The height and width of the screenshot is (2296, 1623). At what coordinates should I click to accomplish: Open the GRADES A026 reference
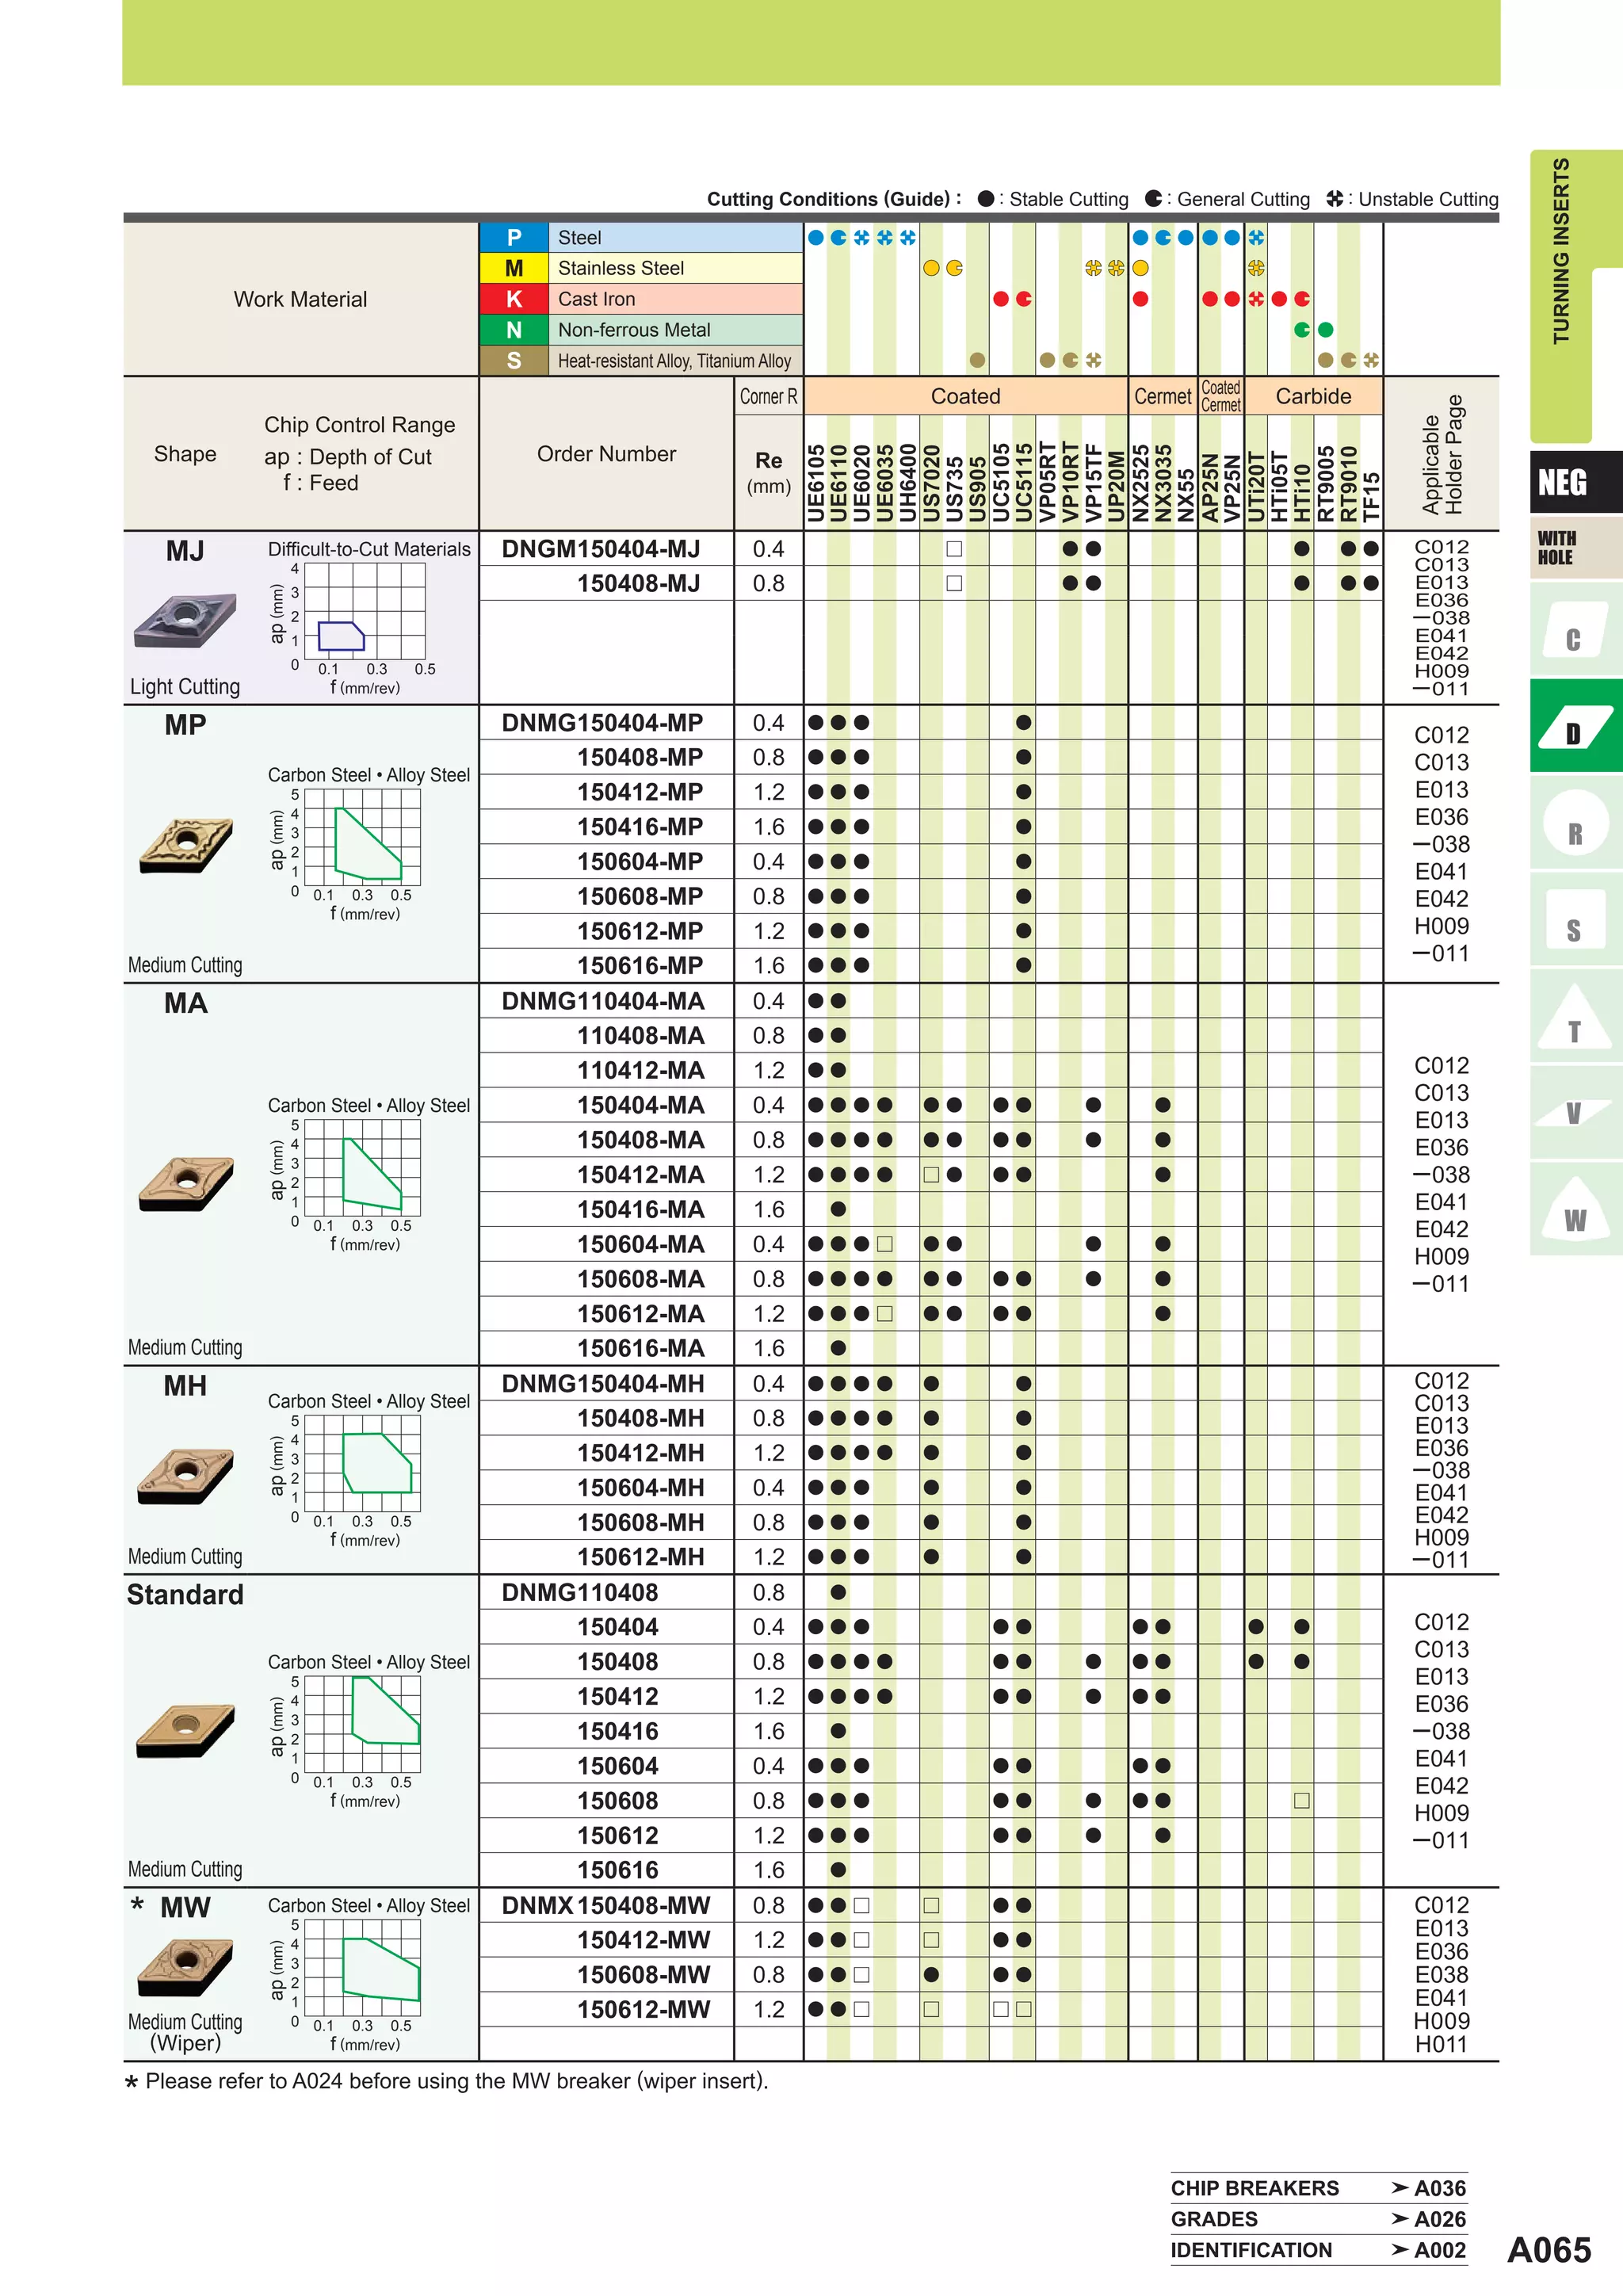pos(1318,2219)
